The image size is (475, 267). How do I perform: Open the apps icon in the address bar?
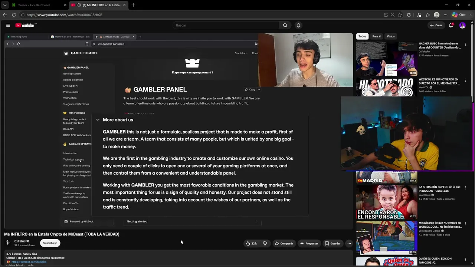coord(386,15)
